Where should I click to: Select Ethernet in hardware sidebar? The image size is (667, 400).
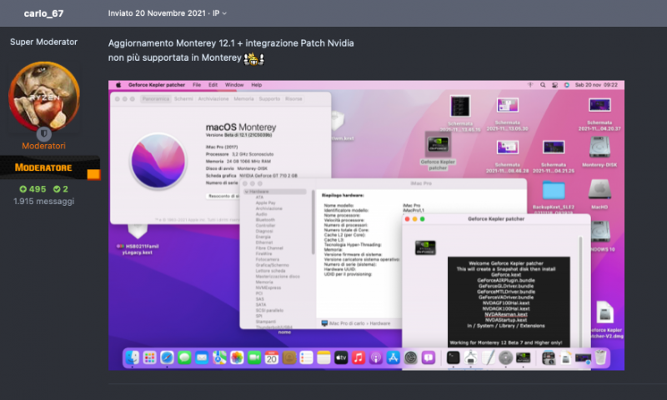pos(263,242)
